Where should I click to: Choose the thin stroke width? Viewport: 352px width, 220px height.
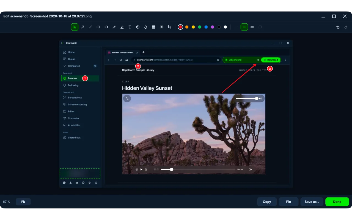(236, 27)
